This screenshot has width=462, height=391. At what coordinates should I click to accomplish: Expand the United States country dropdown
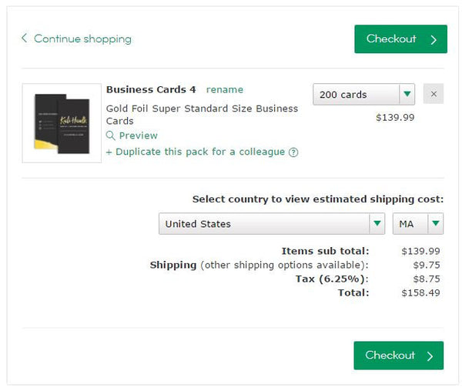[272, 224]
